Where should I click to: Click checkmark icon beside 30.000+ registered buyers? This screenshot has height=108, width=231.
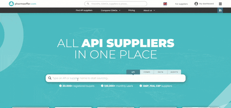click(x=60, y=86)
